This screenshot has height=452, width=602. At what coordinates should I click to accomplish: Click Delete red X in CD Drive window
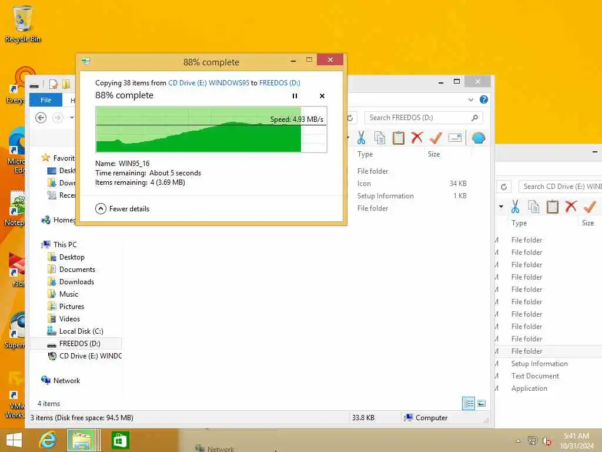[571, 207]
